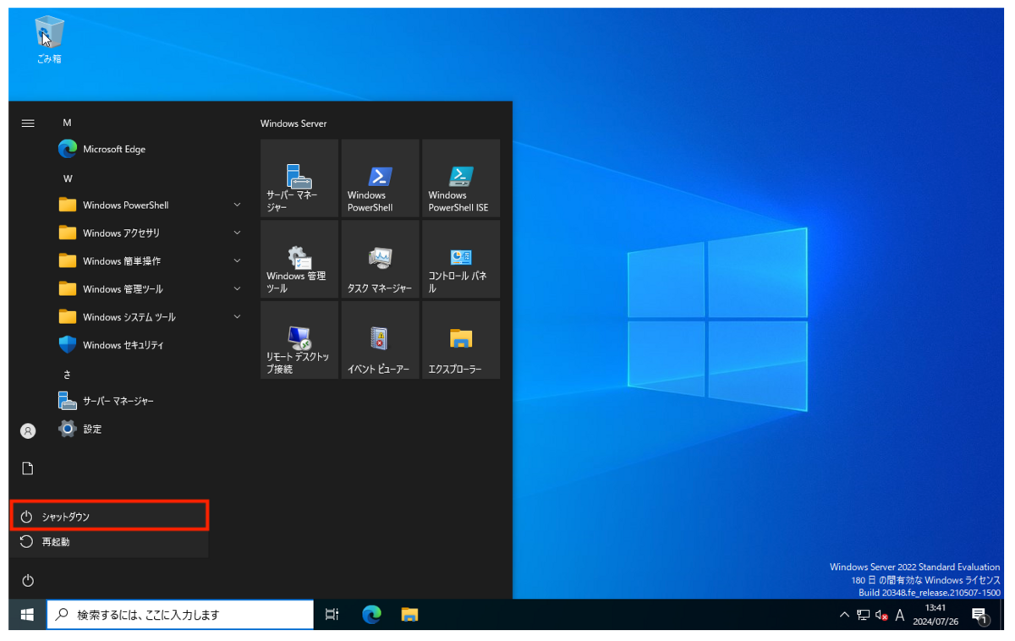Open the Windows PowerShell ISE tile
The image size is (1015, 641).
(461, 178)
